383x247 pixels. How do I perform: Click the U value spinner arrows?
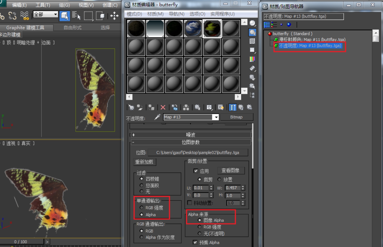(x=211, y=188)
